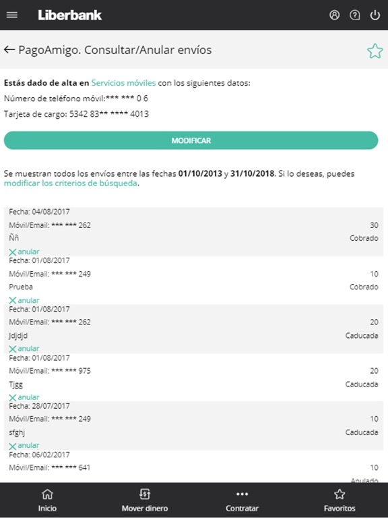
Task: Click anular X icon for Jdjdjd entry
Action: (13, 349)
